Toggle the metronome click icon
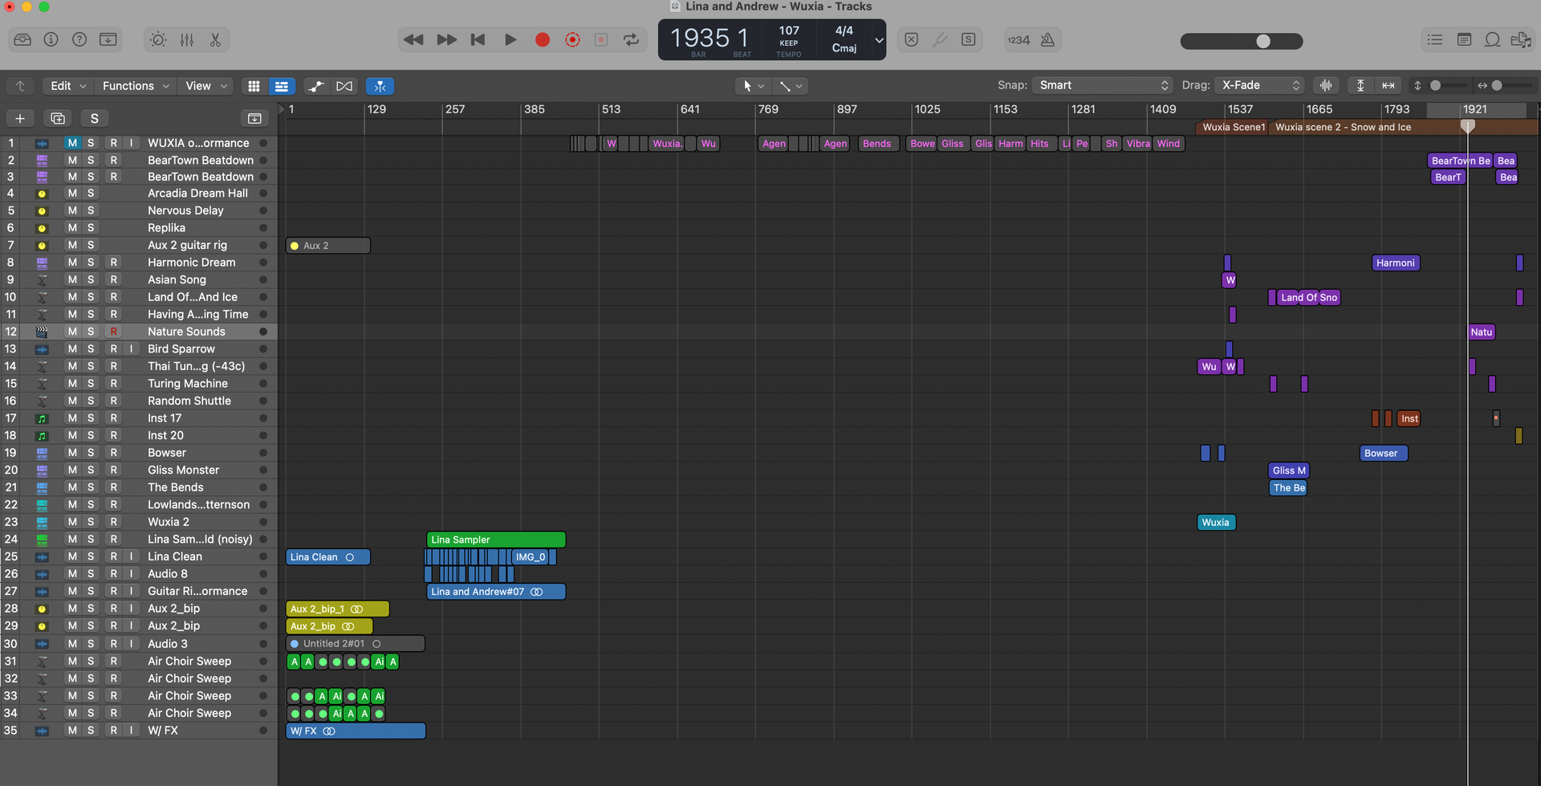Image resolution: width=1541 pixels, height=786 pixels. 1047,39
